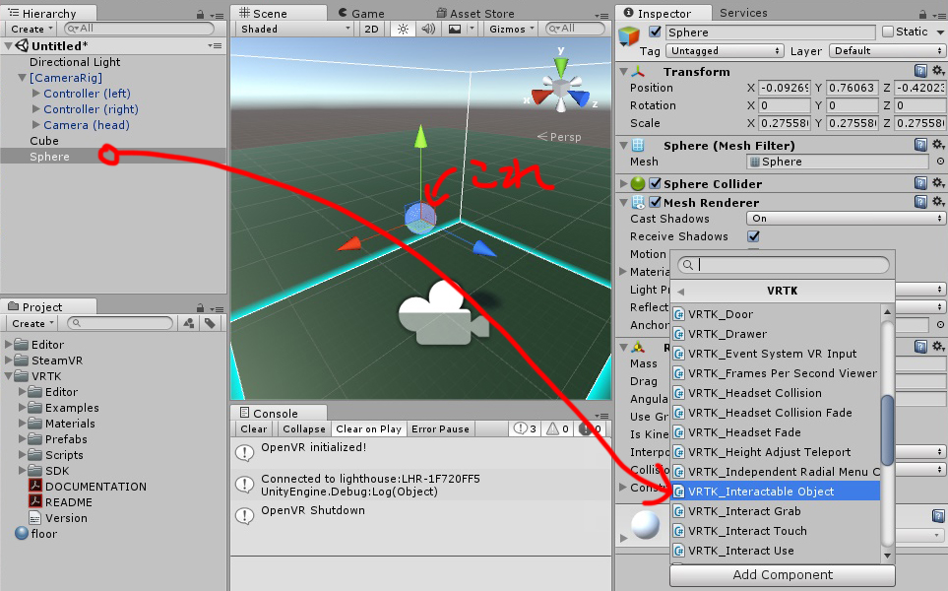Open the Transform settings gear icon
This screenshot has width=948, height=591.
click(x=937, y=71)
